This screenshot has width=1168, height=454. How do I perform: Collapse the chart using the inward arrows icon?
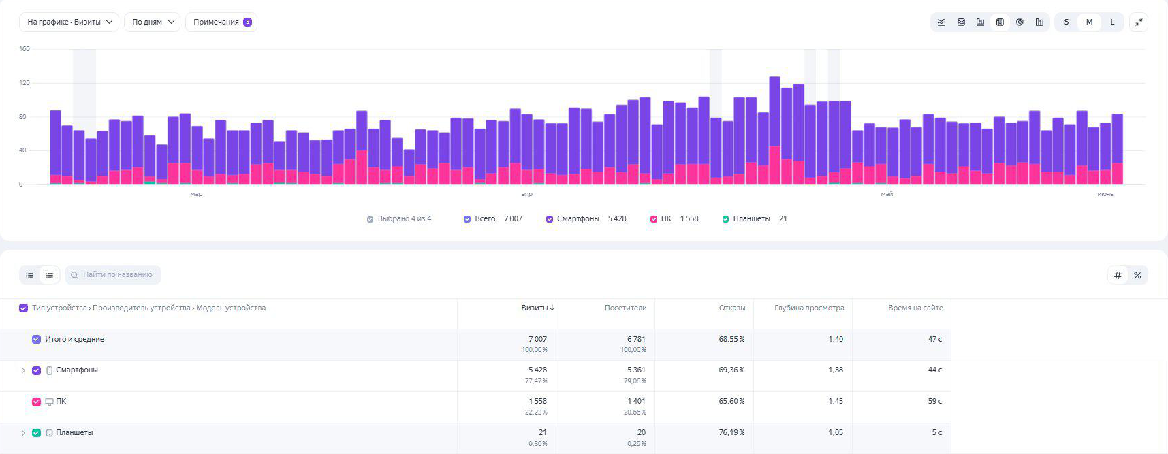(x=1139, y=22)
